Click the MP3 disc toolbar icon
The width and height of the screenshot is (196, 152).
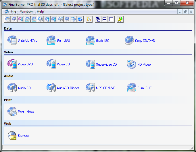click(60, 19)
